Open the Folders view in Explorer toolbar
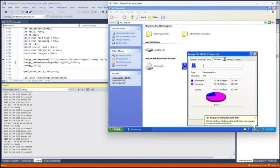The image size is (280, 168). pyautogui.click(x=153, y=17)
